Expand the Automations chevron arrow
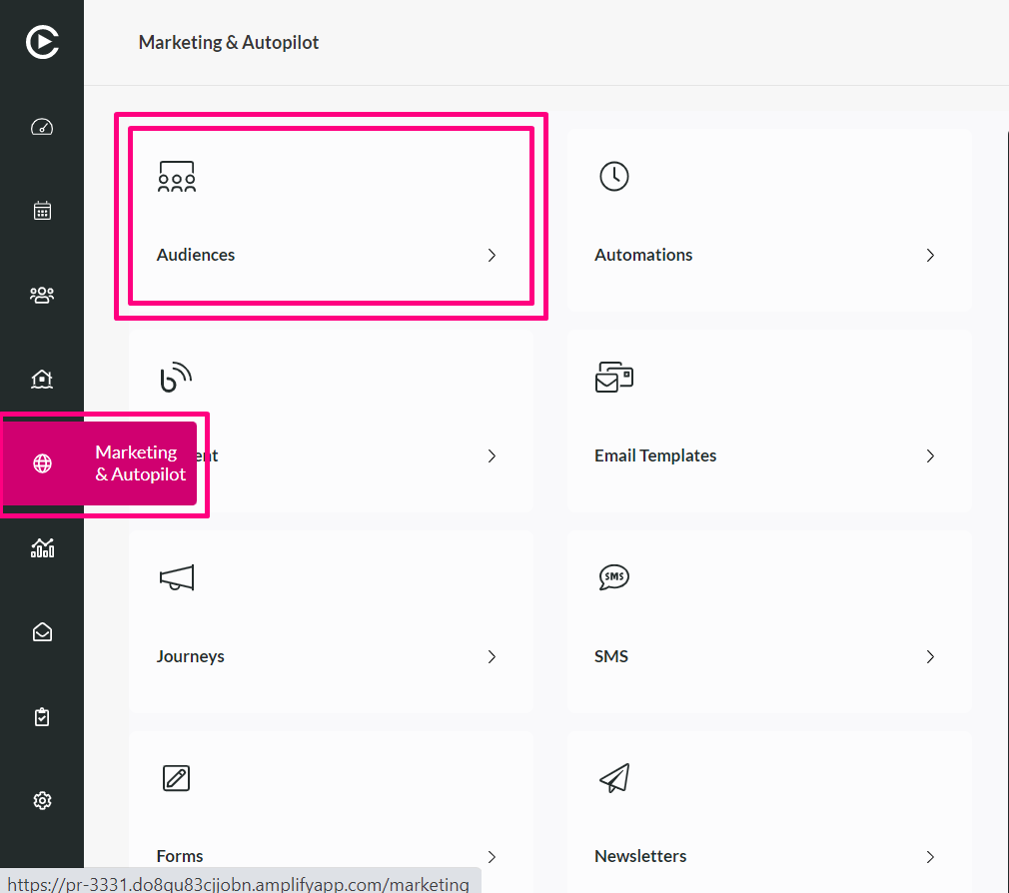Screen dimensions: 1009x893 pyautogui.click(x=930, y=256)
